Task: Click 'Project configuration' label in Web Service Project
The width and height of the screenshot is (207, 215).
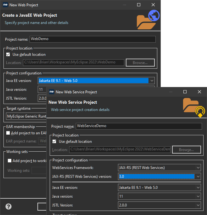Action: pos(70,160)
